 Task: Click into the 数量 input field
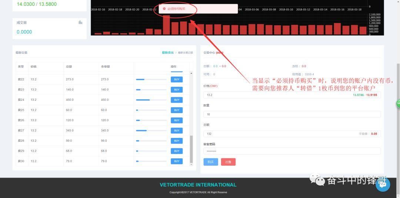[292, 114]
